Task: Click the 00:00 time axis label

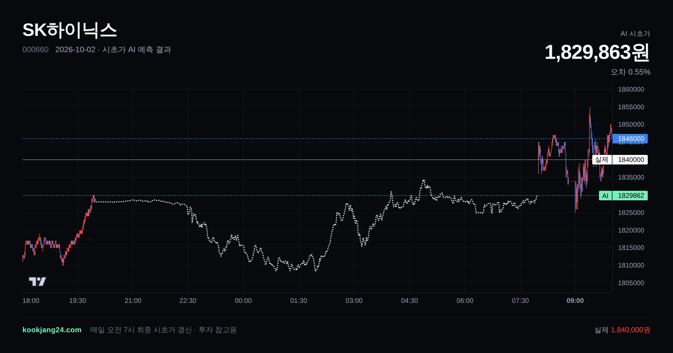Action: [x=243, y=301]
